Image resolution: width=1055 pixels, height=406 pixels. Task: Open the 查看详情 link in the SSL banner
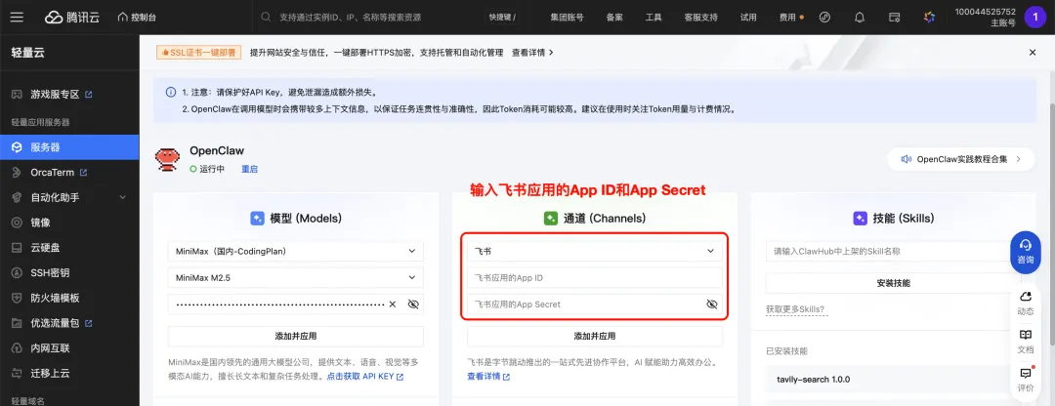532,53
